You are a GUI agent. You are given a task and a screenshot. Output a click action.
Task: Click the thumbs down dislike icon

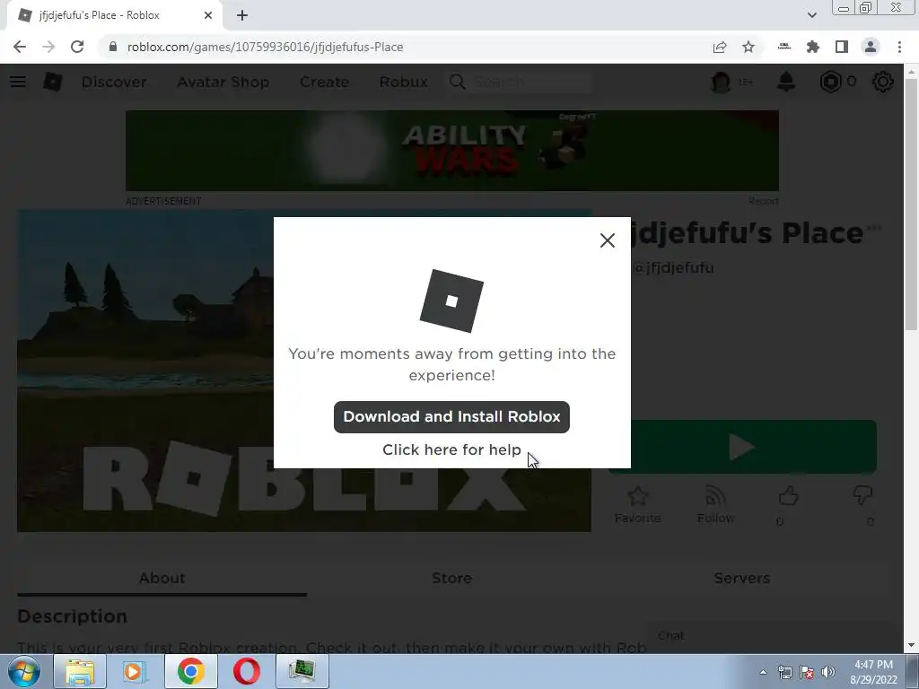click(x=862, y=495)
